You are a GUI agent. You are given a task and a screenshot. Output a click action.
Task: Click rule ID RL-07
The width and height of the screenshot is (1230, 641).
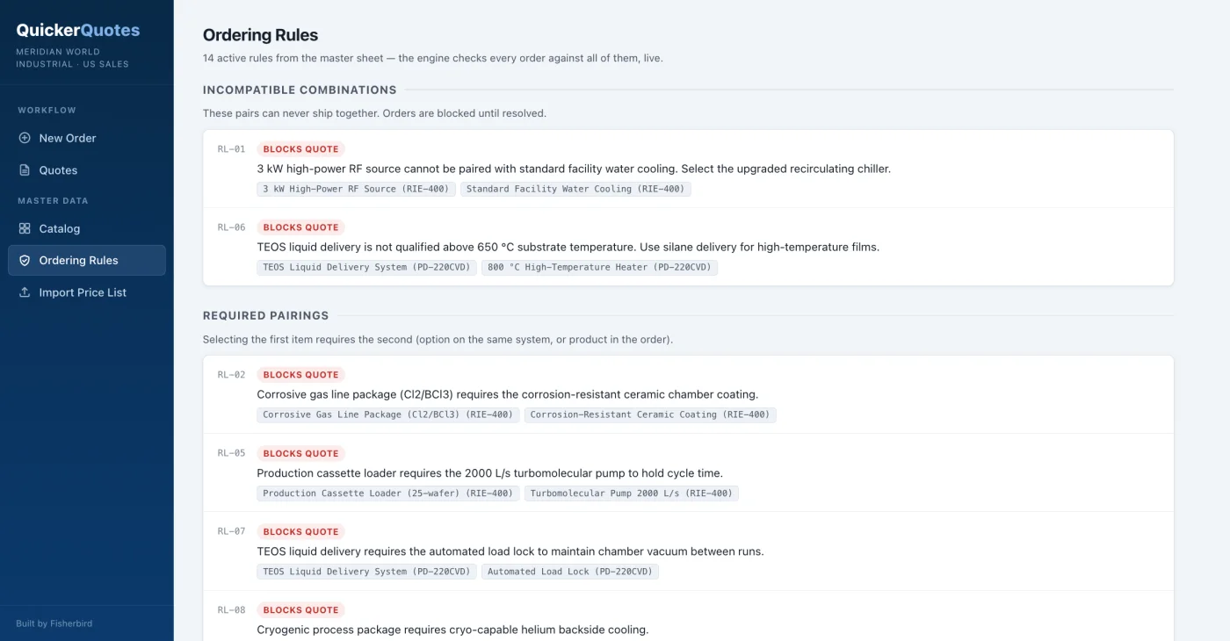pyautogui.click(x=232, y=531)
